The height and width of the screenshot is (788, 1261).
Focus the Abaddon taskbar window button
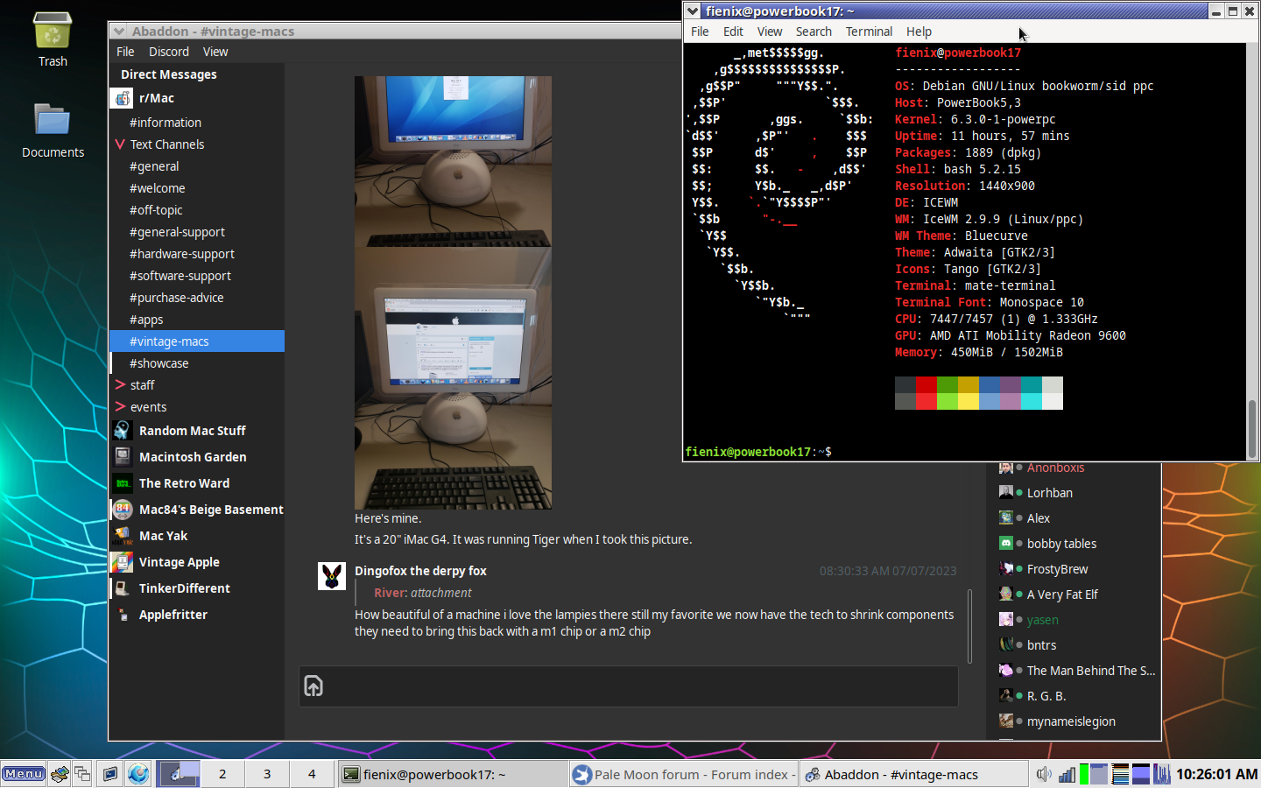tap(914, 774)
